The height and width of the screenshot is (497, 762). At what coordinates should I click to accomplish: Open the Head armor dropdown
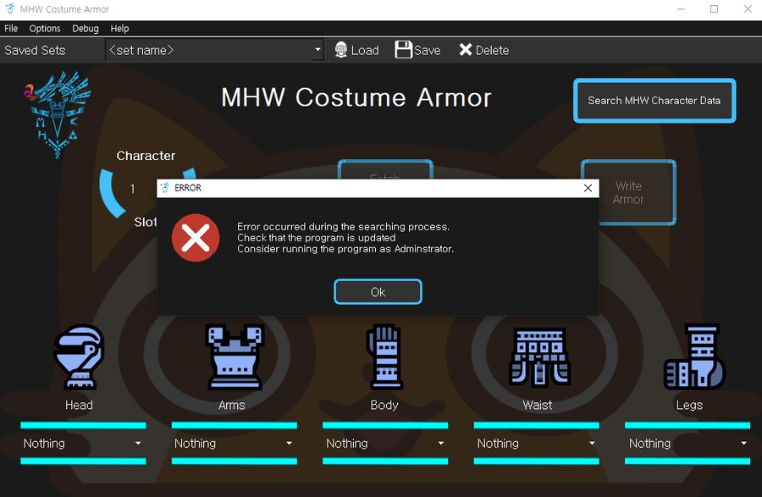(83, 443)
